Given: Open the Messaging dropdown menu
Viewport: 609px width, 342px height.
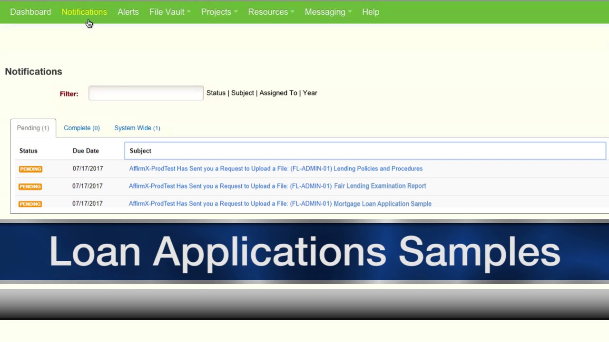Looking at the screenshot, I should (328, 12).
